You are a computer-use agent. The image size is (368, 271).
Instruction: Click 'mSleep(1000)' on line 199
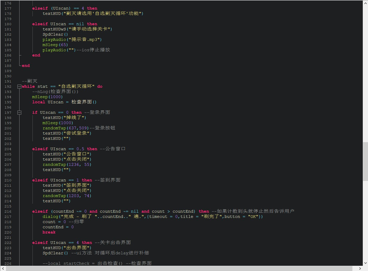58,123
